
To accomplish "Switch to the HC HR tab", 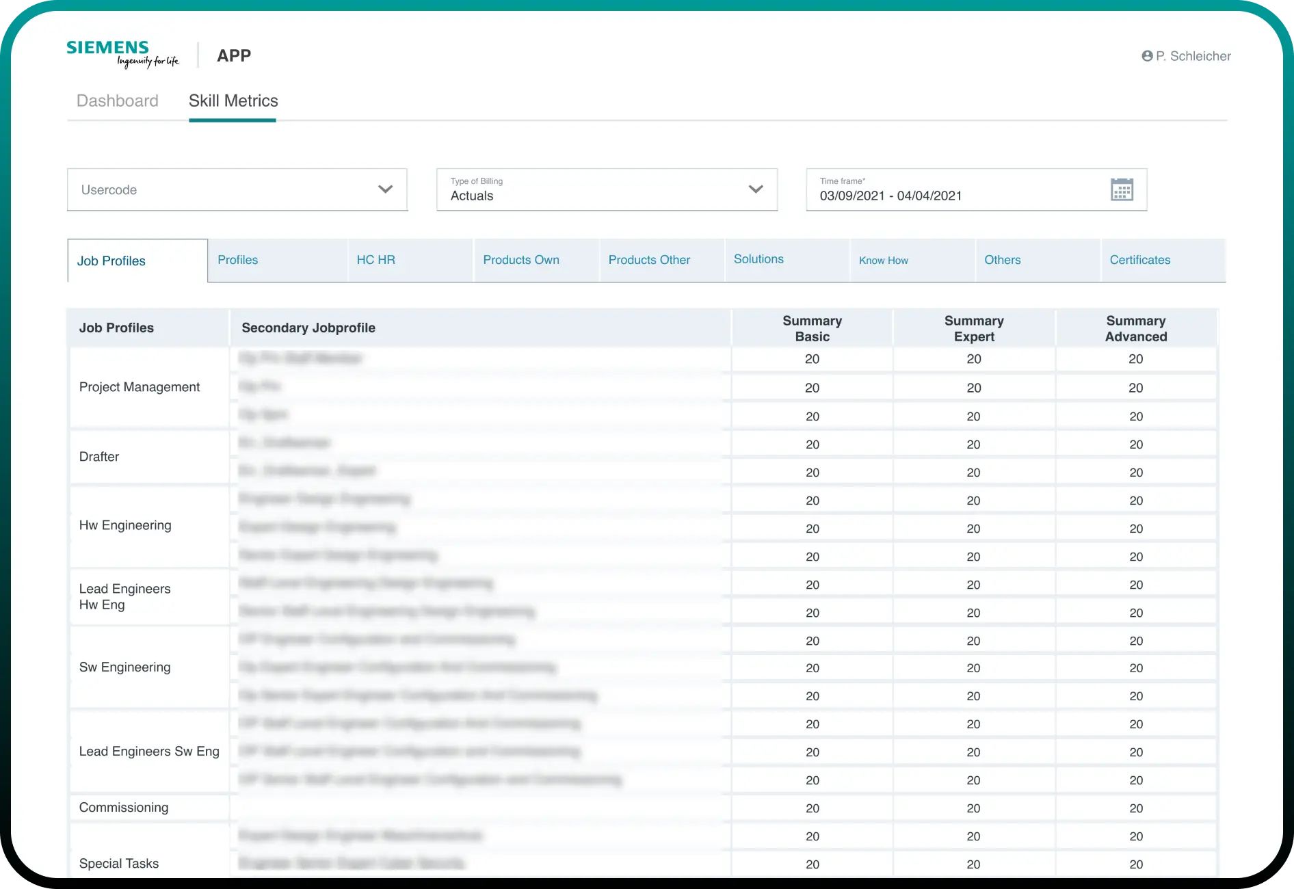I will point(410,260).
